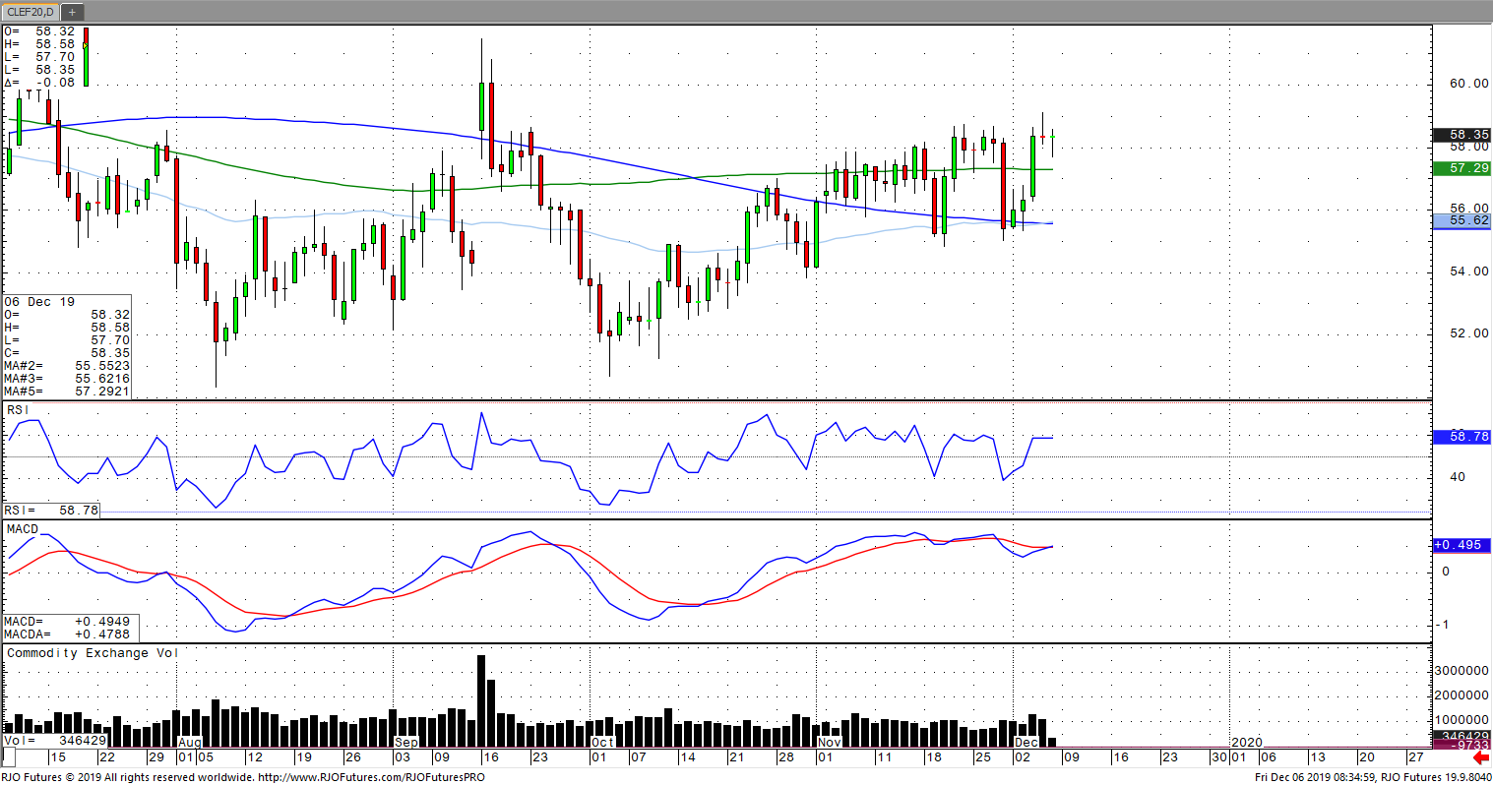
Task: Add a new chart tab with plus
Action: 73,12
